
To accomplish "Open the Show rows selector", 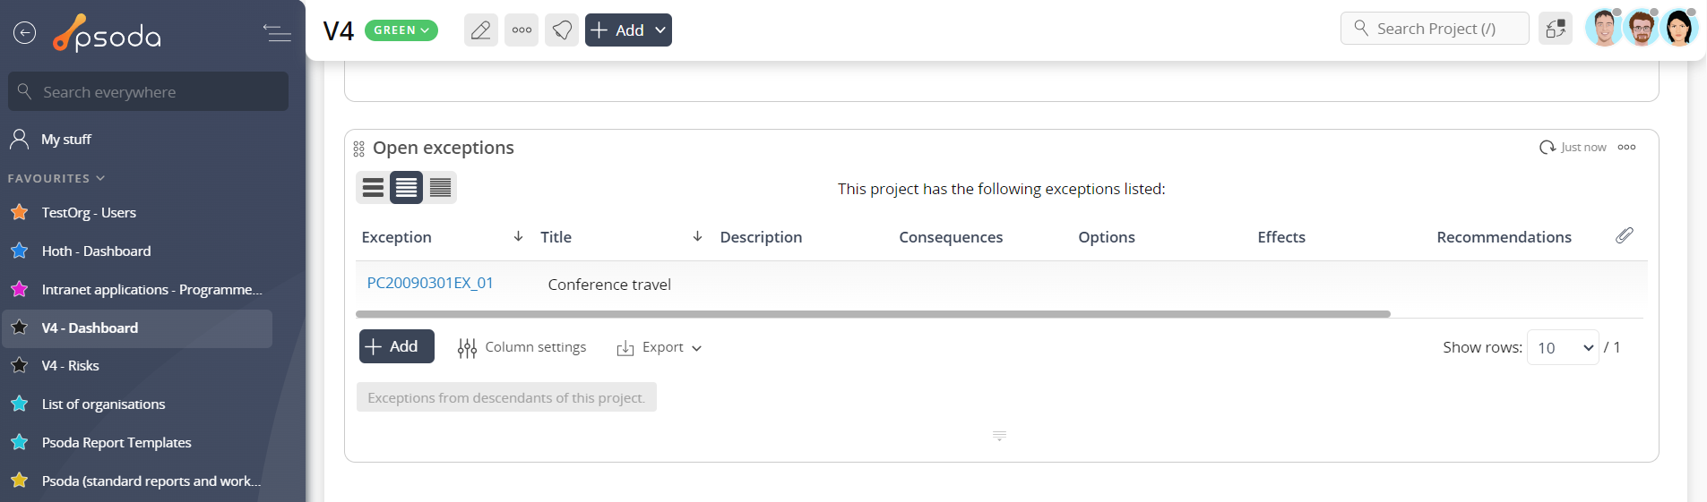I will 1563,347.
